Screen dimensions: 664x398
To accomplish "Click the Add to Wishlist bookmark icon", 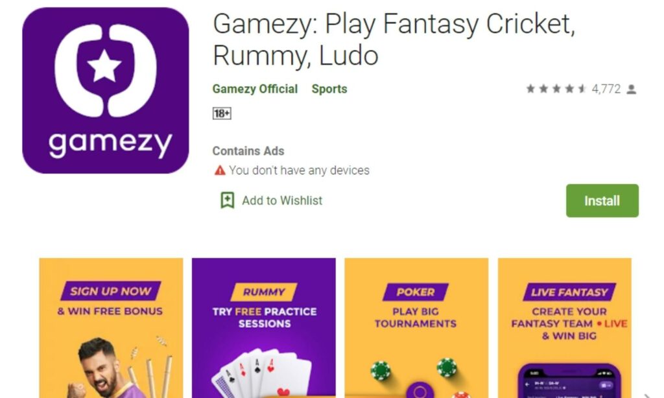I will tap(228, 200).
